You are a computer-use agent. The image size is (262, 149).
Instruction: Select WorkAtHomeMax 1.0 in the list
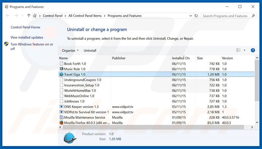tap(157, 91)
